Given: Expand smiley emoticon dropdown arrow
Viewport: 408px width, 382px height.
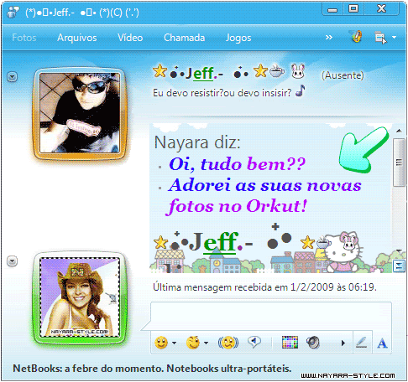Looking at the screenshot, I should click(x=175, y=343).
